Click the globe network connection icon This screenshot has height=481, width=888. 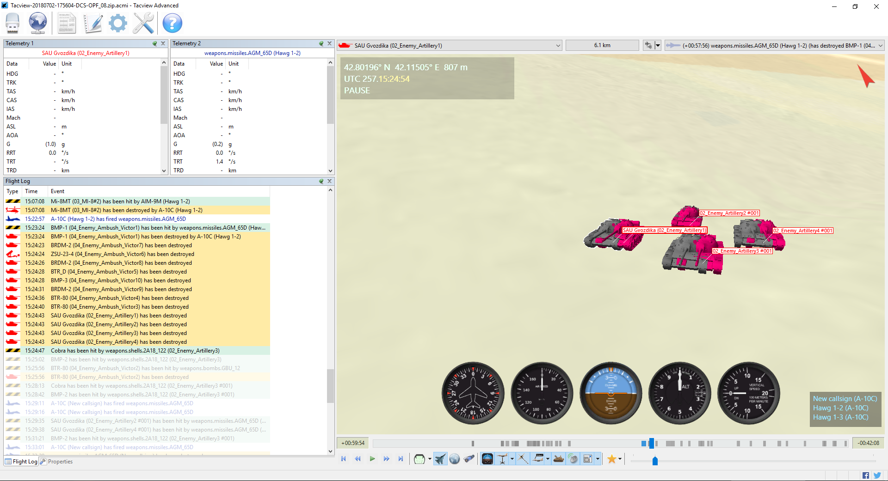coord(38,23)
